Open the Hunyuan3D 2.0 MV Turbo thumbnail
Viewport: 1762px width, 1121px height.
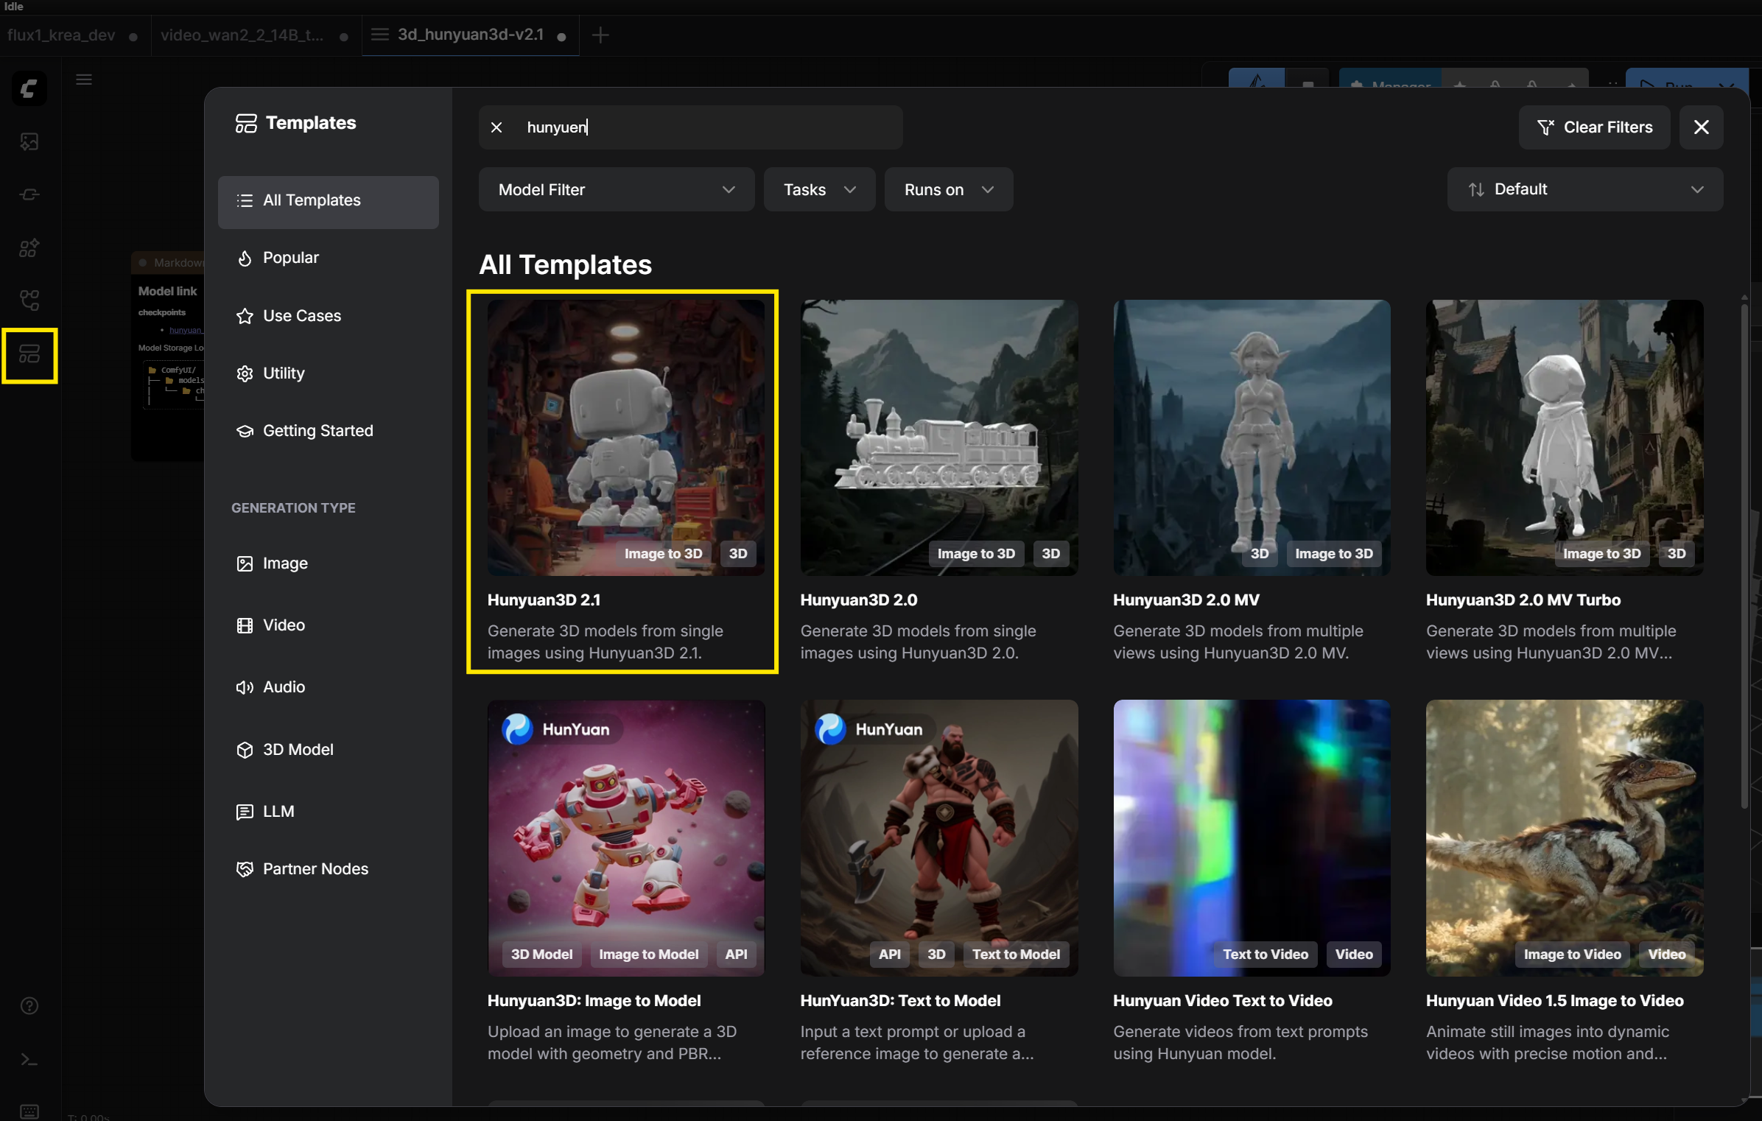click(1565, 437)
